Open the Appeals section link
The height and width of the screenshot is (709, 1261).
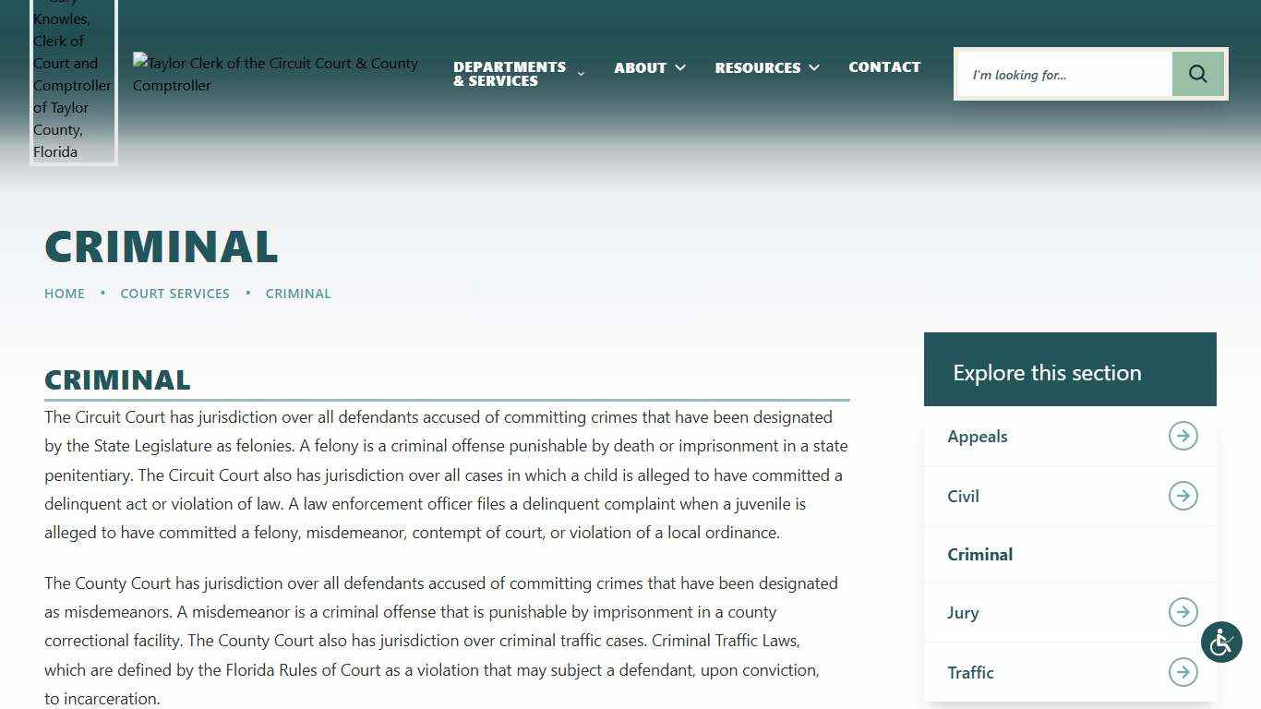pos(977,437)
